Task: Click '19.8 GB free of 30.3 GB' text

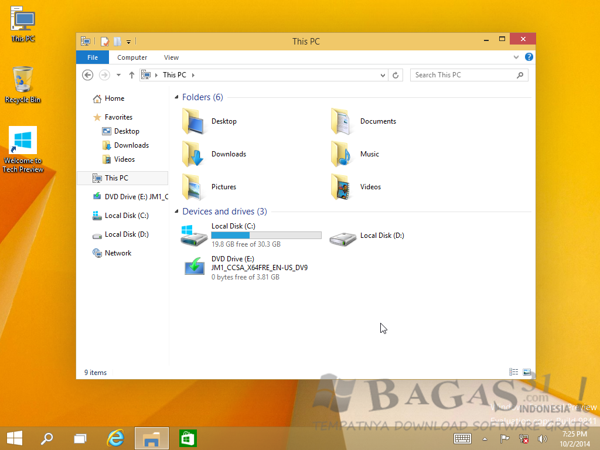Action: tap(246, 244)
